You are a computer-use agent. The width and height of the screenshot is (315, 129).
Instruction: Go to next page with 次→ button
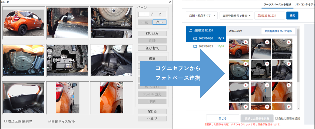click(x=159, y=22)
